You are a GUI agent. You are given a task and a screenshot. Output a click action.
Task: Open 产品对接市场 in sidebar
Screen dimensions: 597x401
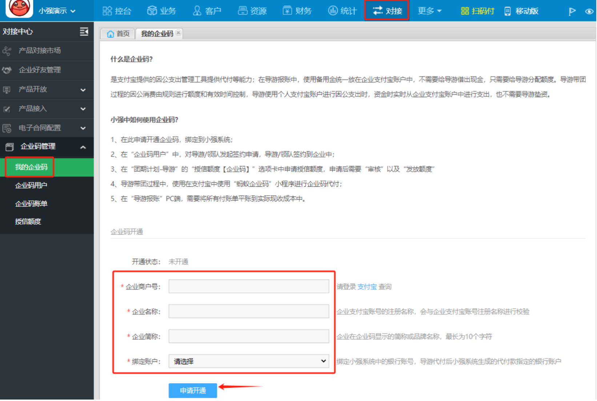tap(47, 50)
